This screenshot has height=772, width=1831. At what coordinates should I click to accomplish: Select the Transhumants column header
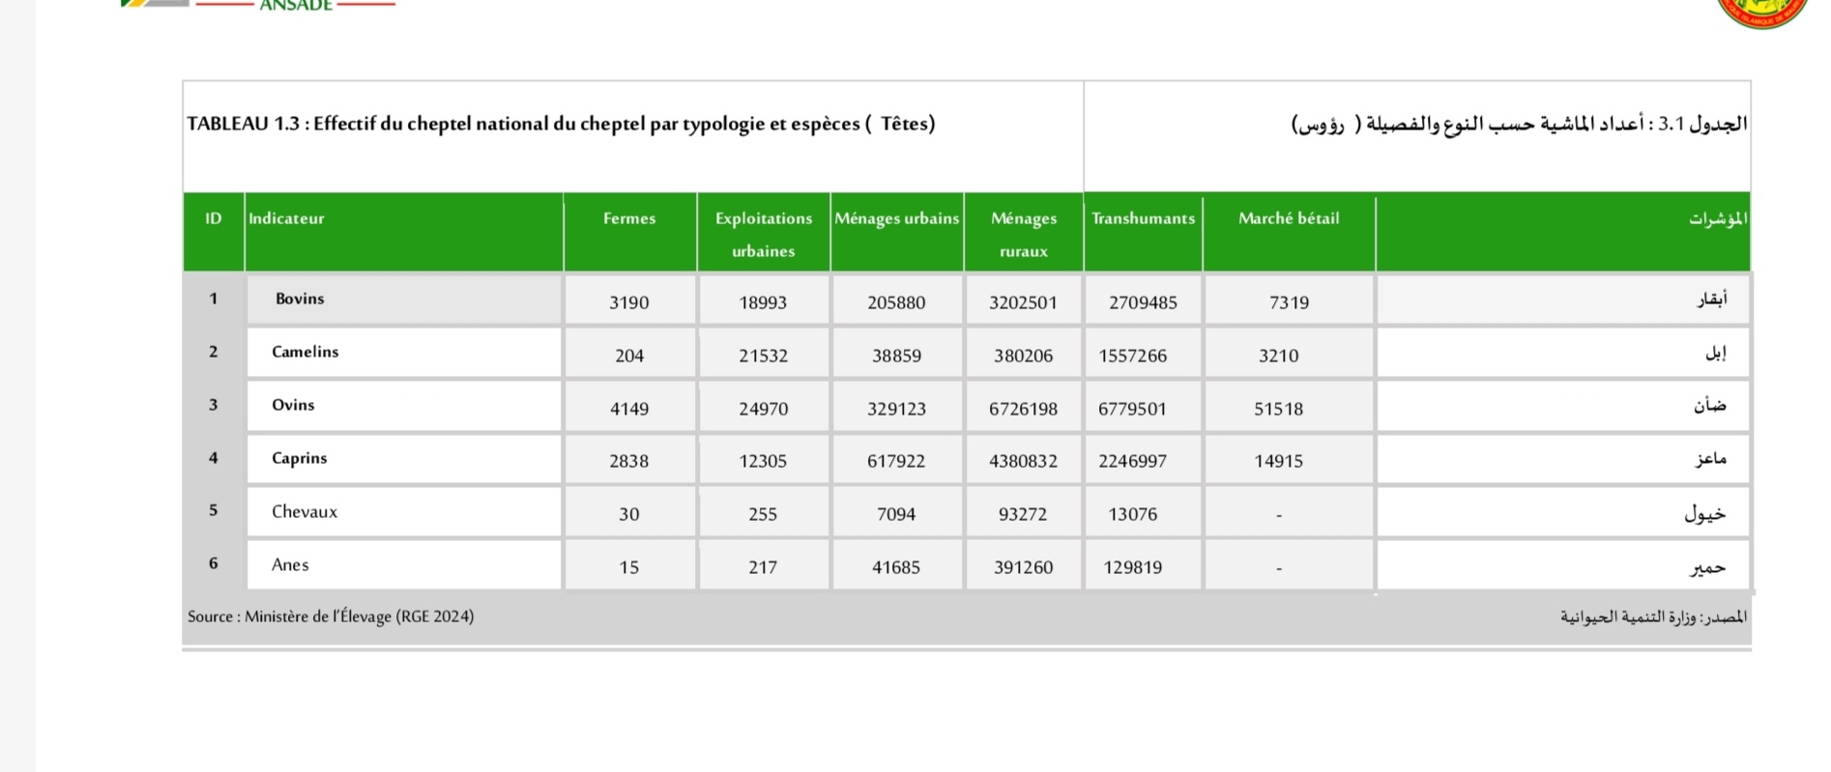(x=1144, y=232)
